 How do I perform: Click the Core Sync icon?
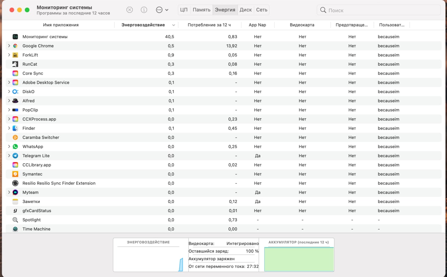point(15,73)
